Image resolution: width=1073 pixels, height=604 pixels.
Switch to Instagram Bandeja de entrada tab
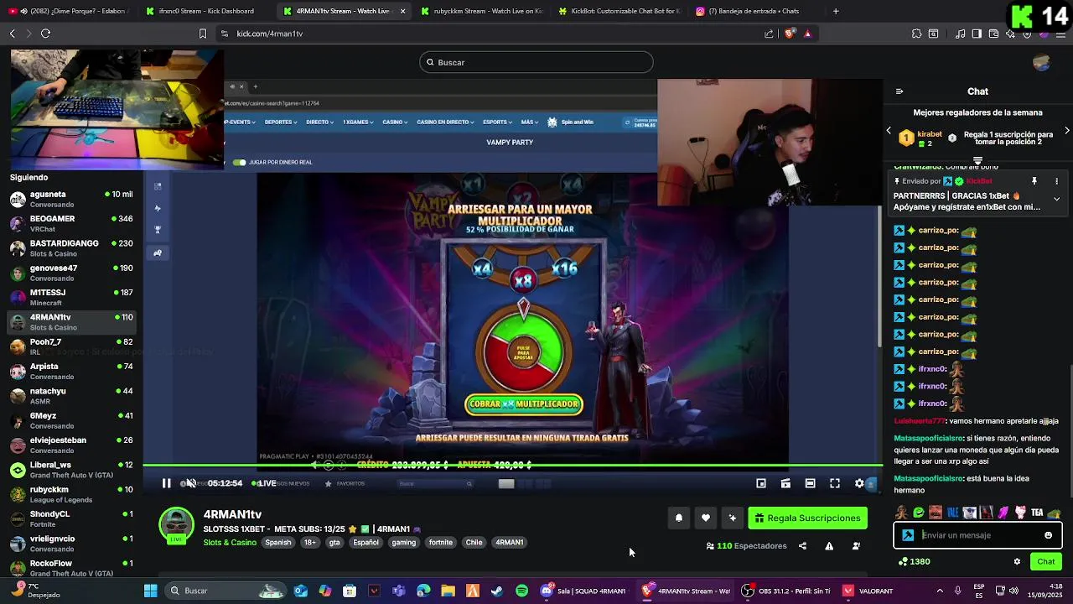tap(754, 11)
